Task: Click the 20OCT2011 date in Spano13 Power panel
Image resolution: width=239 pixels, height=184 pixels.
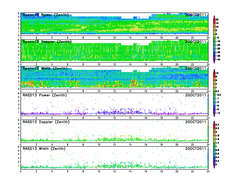Action: 196,15
